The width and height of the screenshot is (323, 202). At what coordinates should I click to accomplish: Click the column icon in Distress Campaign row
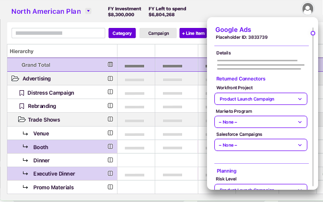[x=110, y=92]
